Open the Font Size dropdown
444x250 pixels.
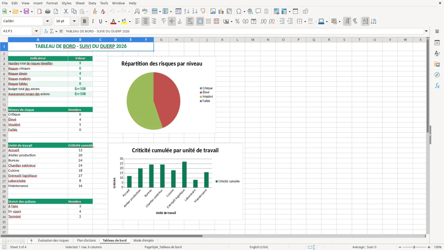(x=74, y=21)
